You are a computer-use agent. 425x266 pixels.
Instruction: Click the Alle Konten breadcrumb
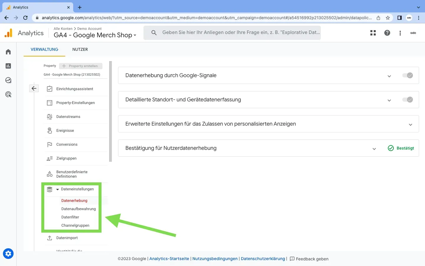pos(63,29)
